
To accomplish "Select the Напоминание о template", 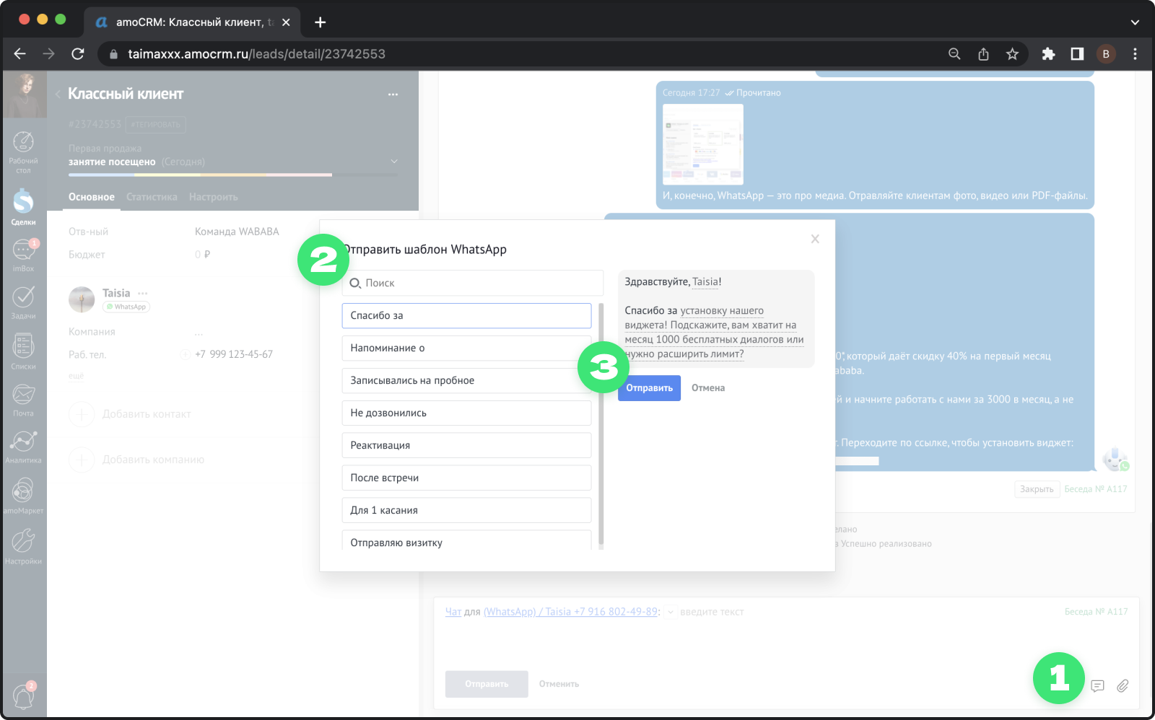I will (x=466, y=348).
